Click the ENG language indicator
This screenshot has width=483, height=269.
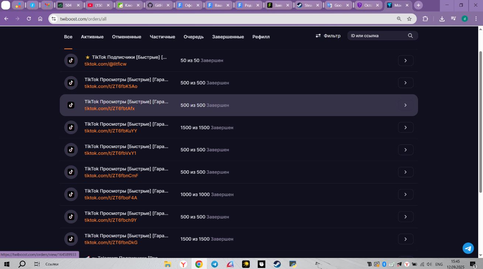(439, 264)
